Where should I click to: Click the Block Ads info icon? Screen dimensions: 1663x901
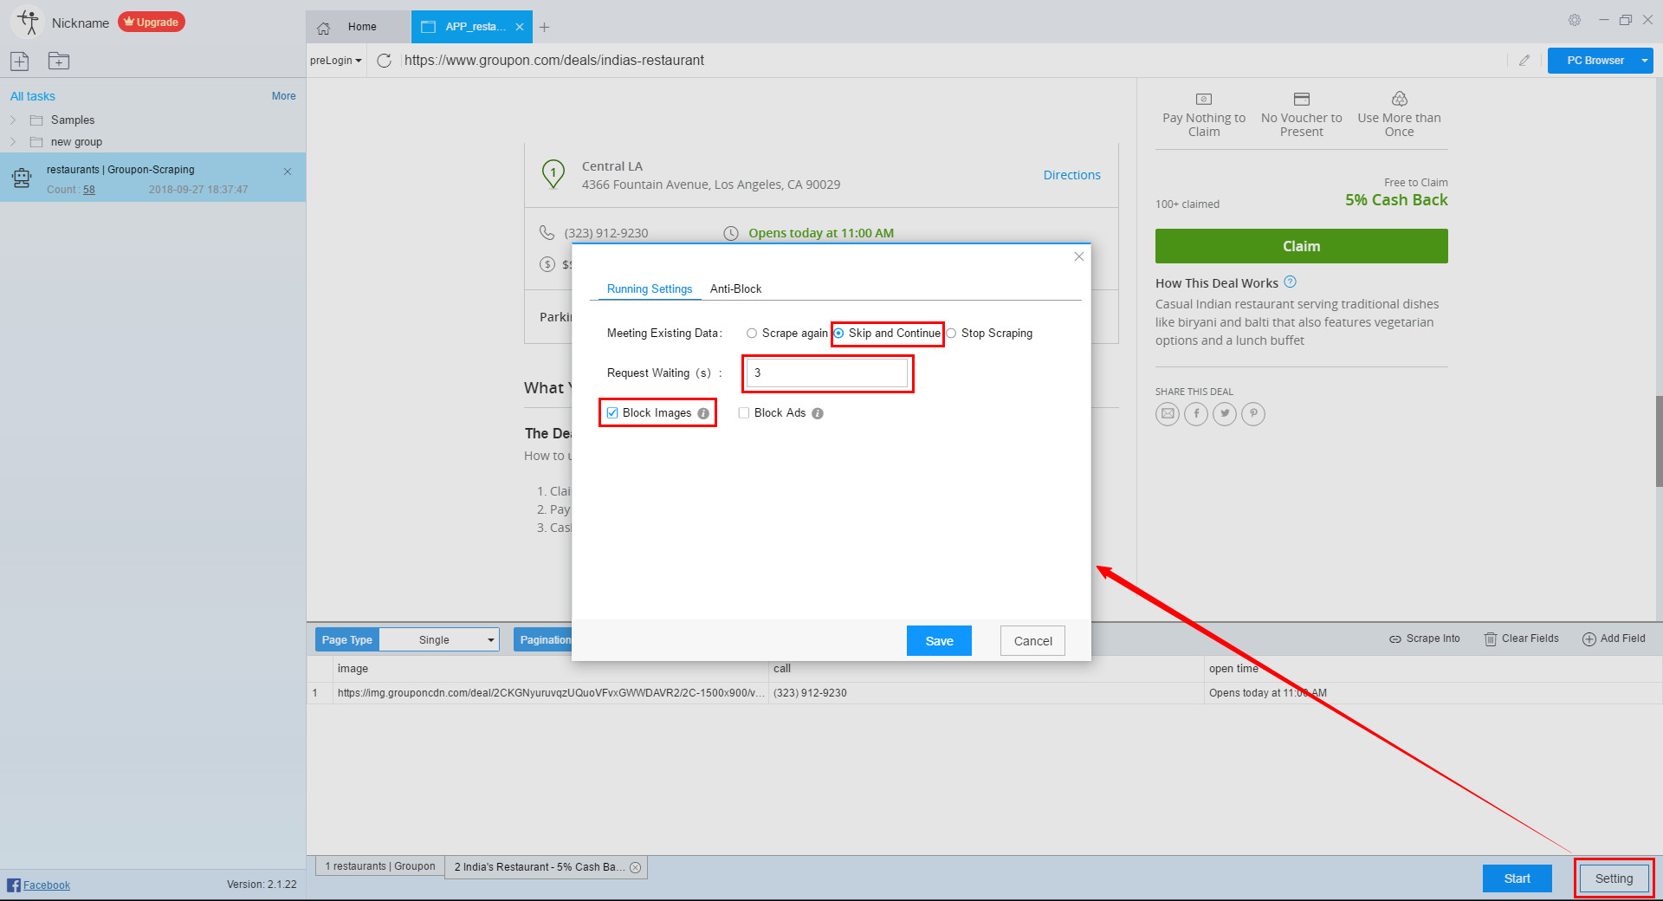(x=818, y=413)
